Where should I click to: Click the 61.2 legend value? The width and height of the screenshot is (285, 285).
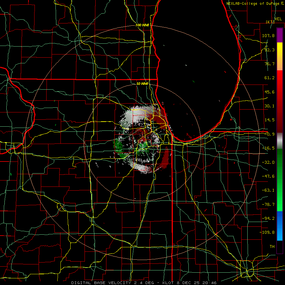pos(269,78)
